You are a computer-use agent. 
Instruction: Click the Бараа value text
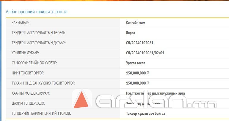[x=131, y=33]
